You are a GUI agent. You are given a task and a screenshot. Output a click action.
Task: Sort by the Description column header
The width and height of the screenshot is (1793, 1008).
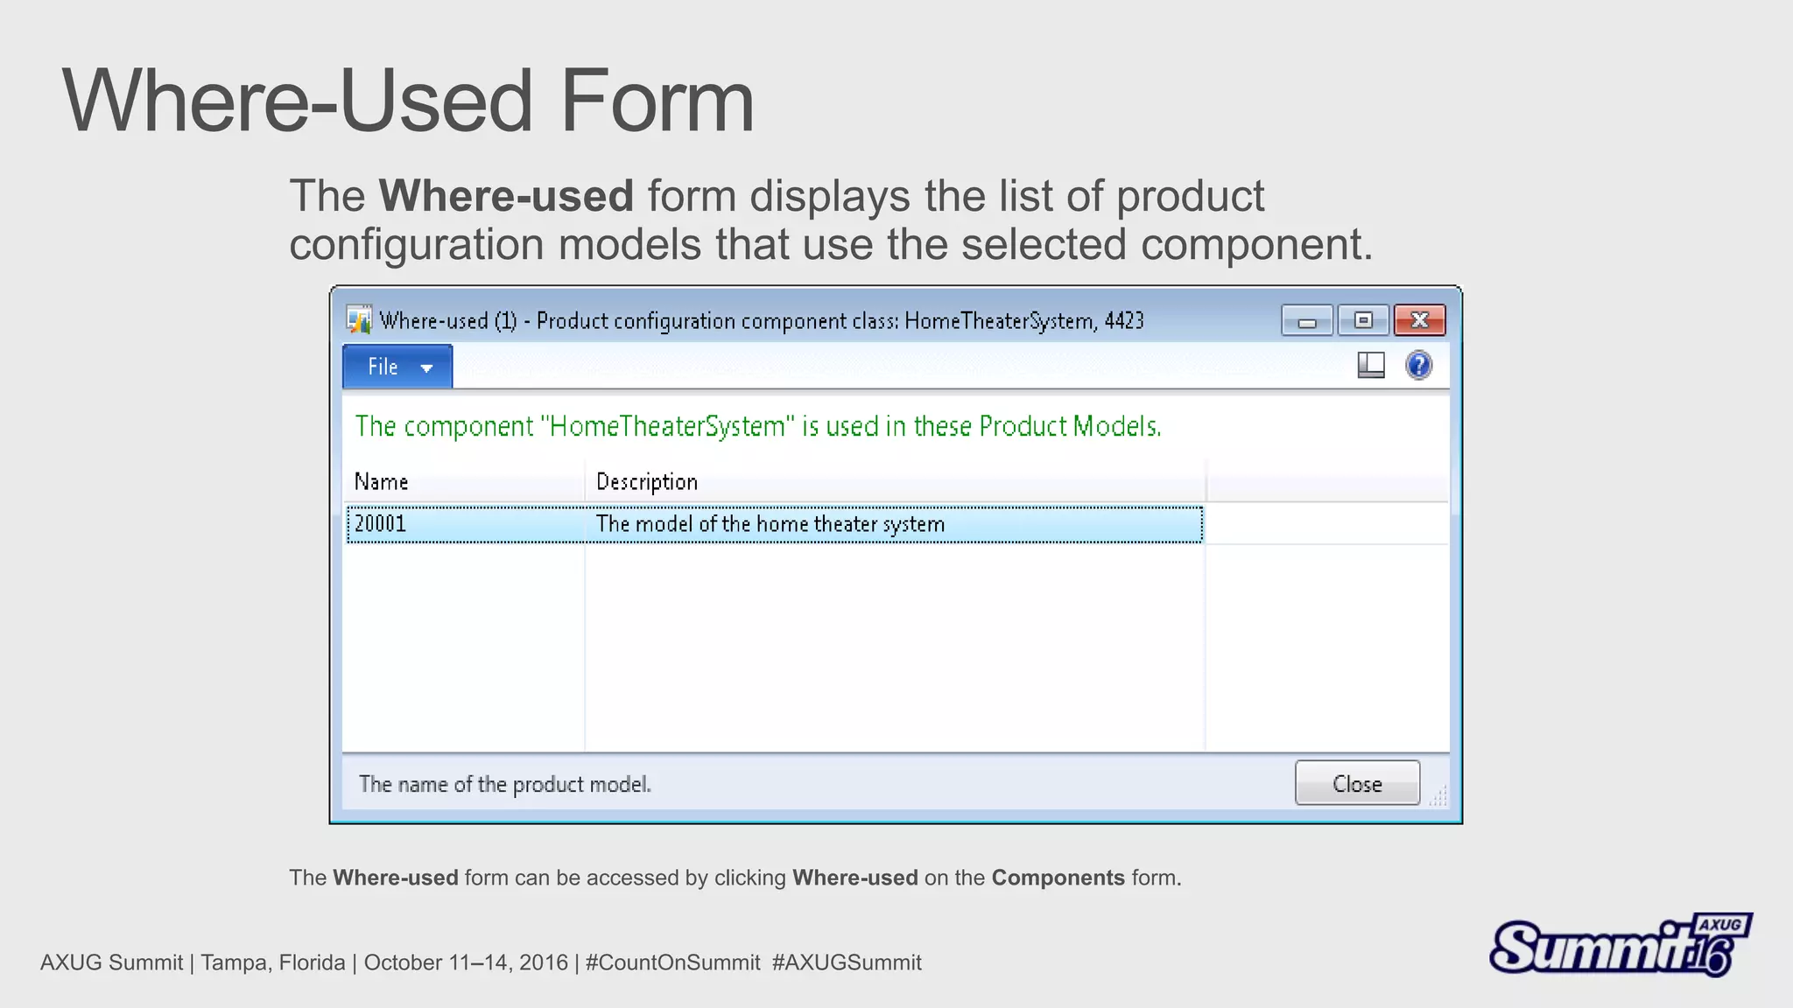[x=895, y=481]
